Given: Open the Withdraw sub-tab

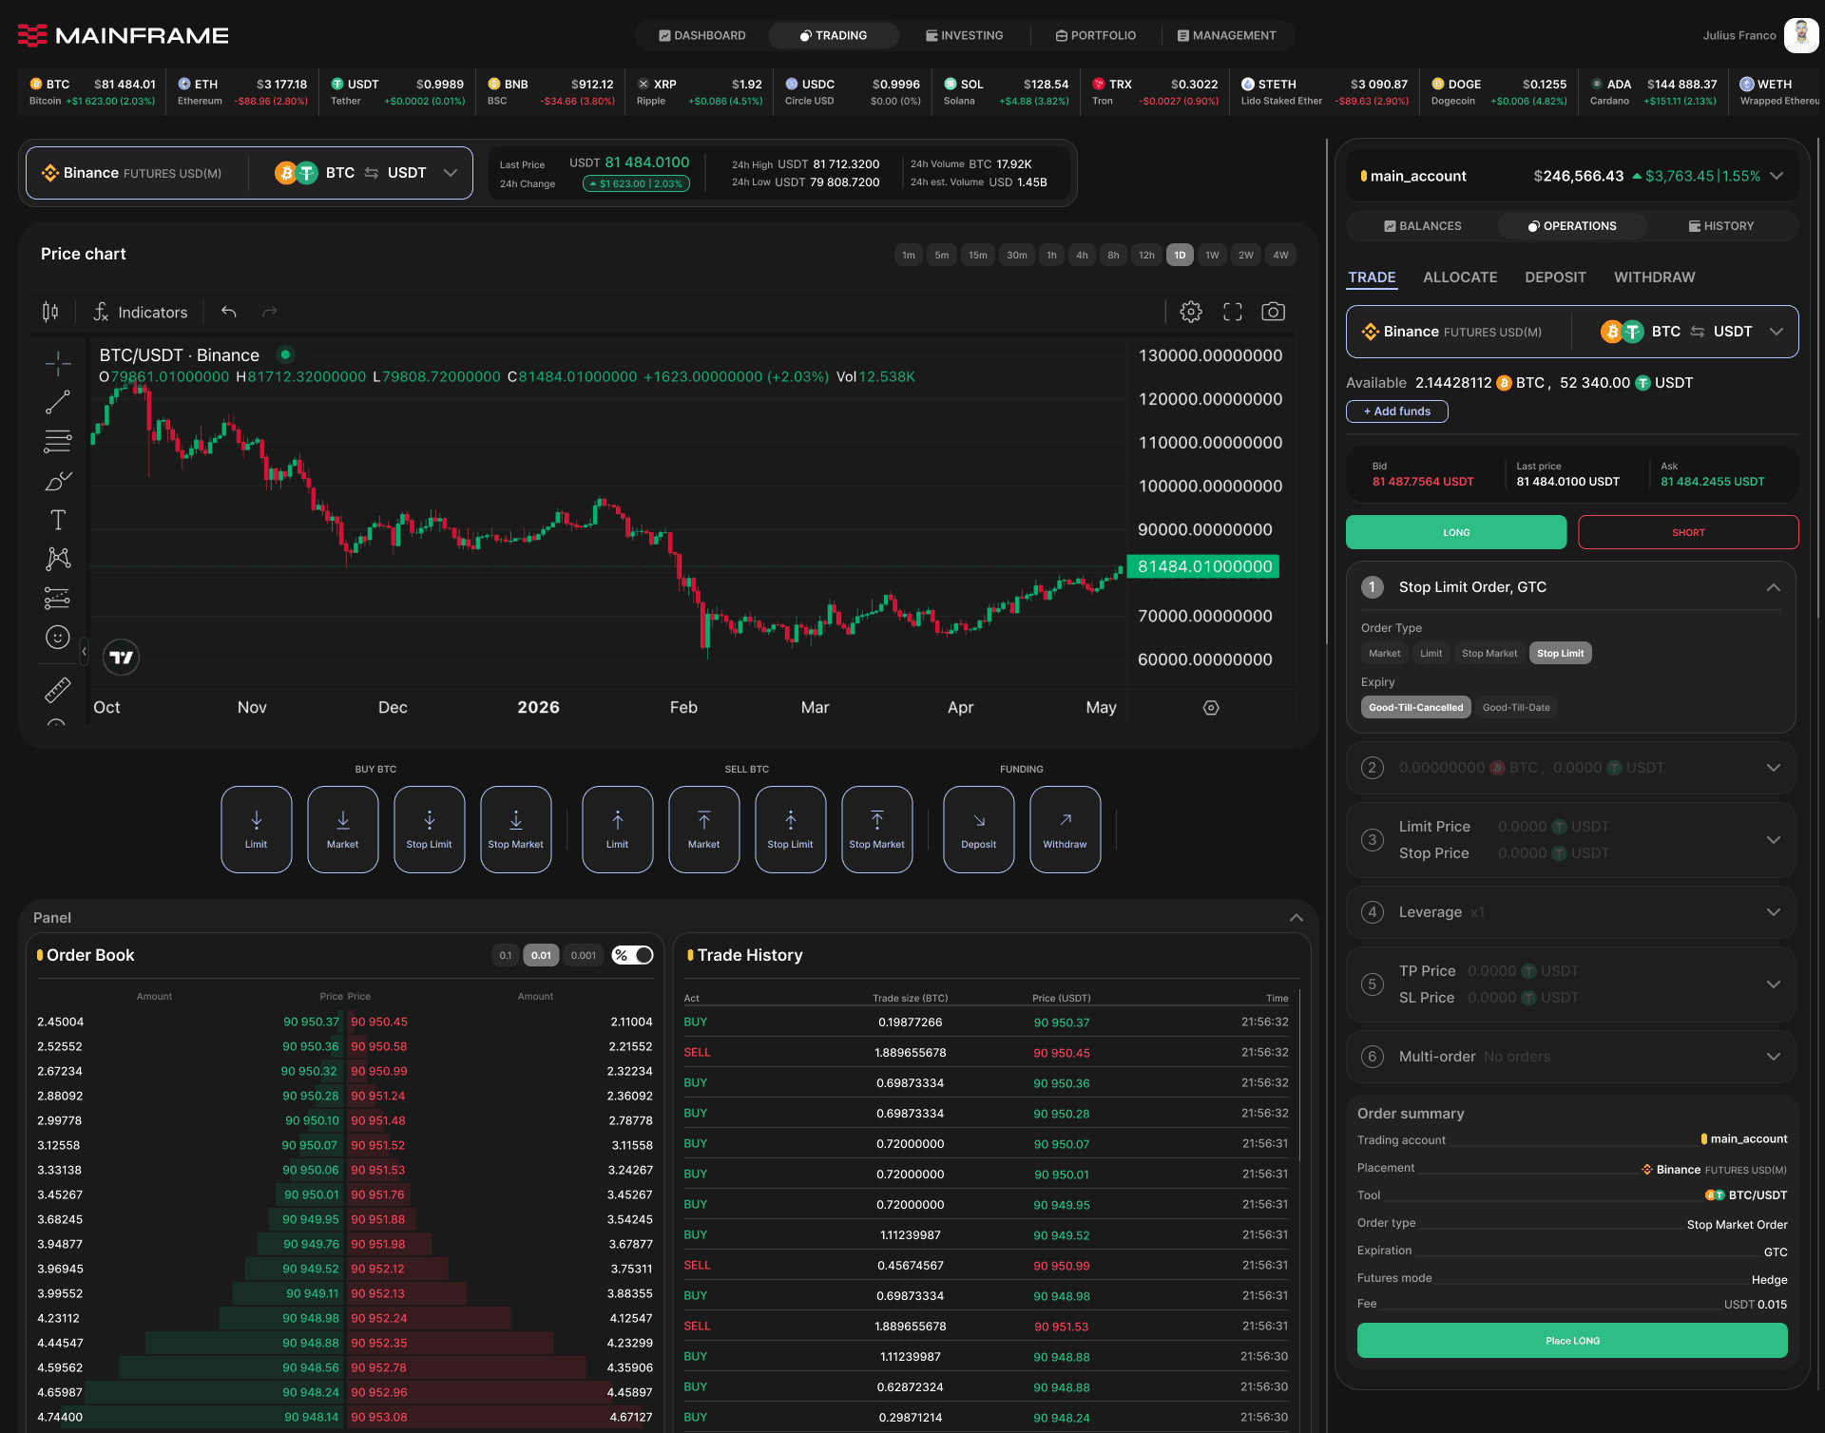Looking at the screenshot, I should point(1655,277).
